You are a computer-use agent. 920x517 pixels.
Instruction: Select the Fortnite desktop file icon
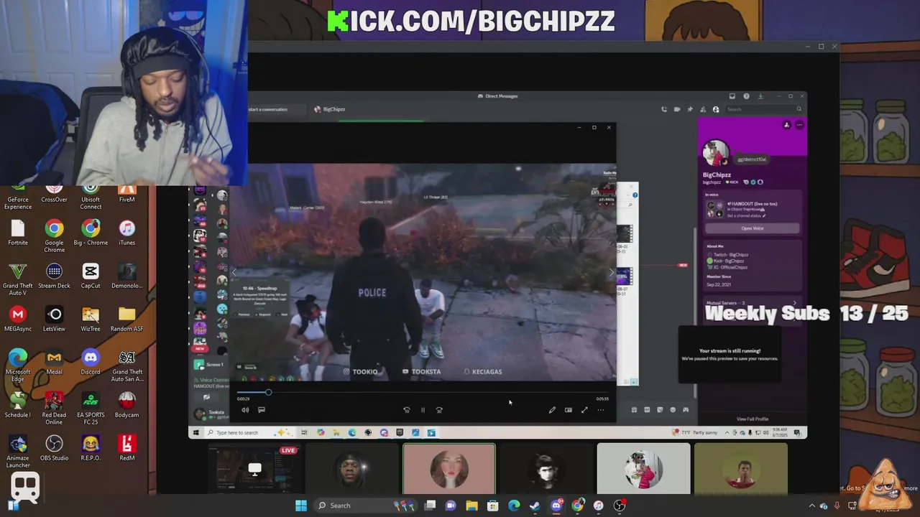[x=18, y=233]
